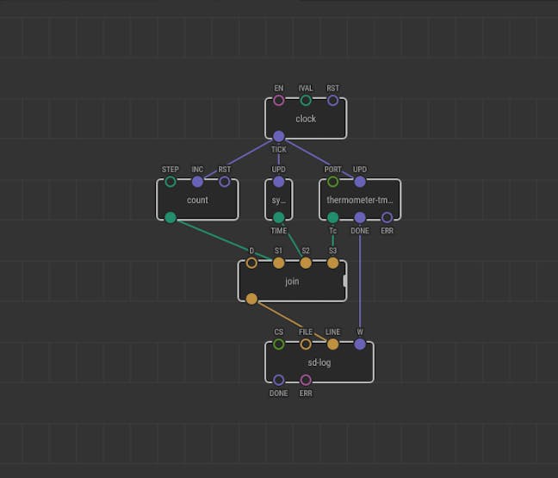Click the RST input pin on clock node
This screenshot has width=558, height=478.
[332, 101]
